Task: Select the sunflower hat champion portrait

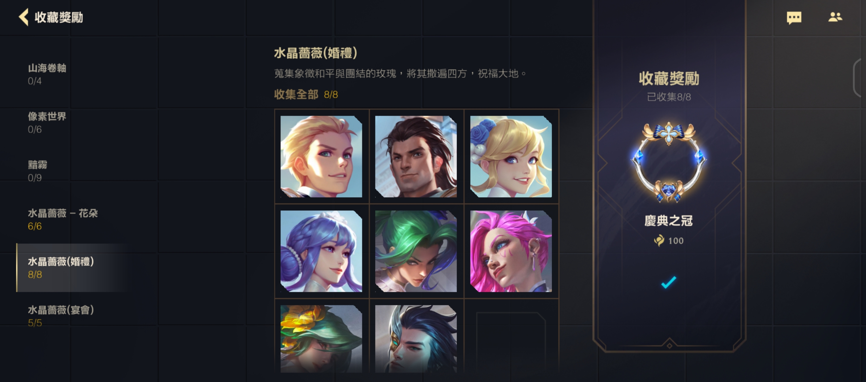Action: [321, 339]
